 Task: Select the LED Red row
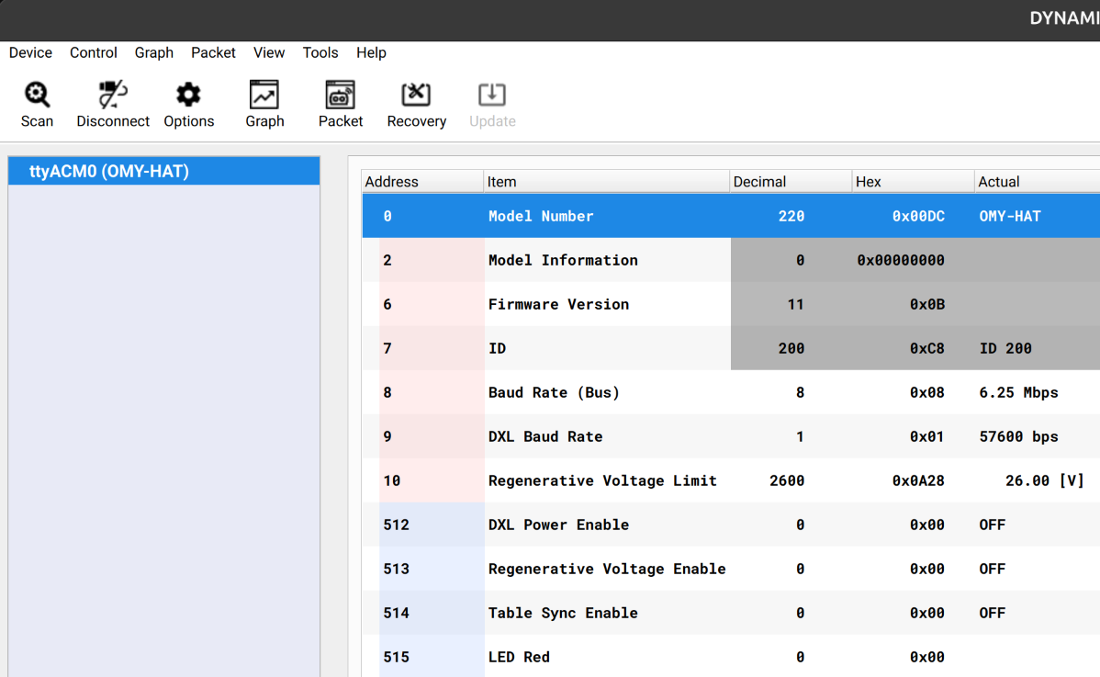[x=643, y=657]
